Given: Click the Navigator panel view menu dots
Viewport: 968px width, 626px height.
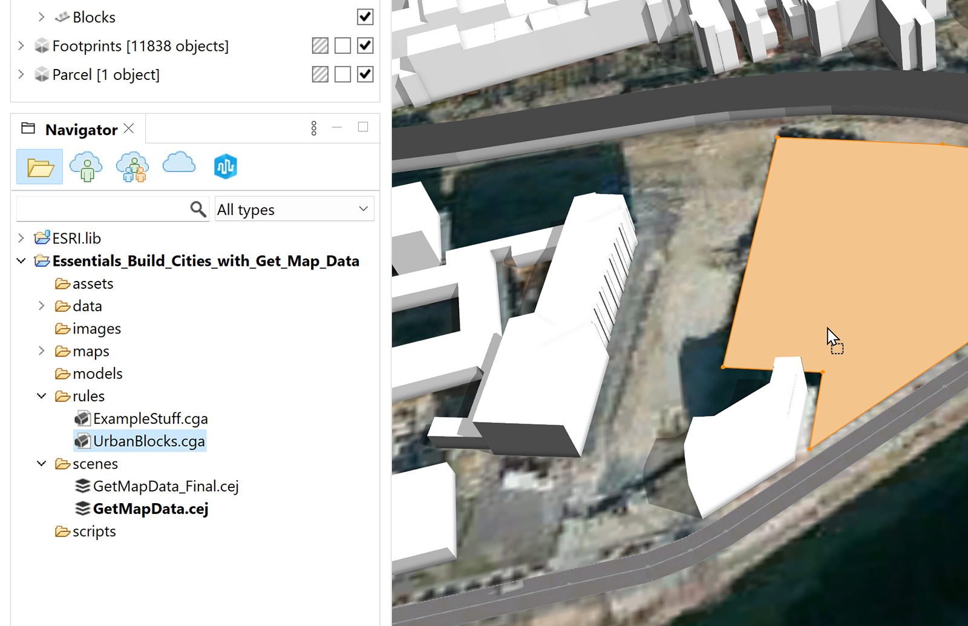Looking at the screenshot, I should click(313, 128).
